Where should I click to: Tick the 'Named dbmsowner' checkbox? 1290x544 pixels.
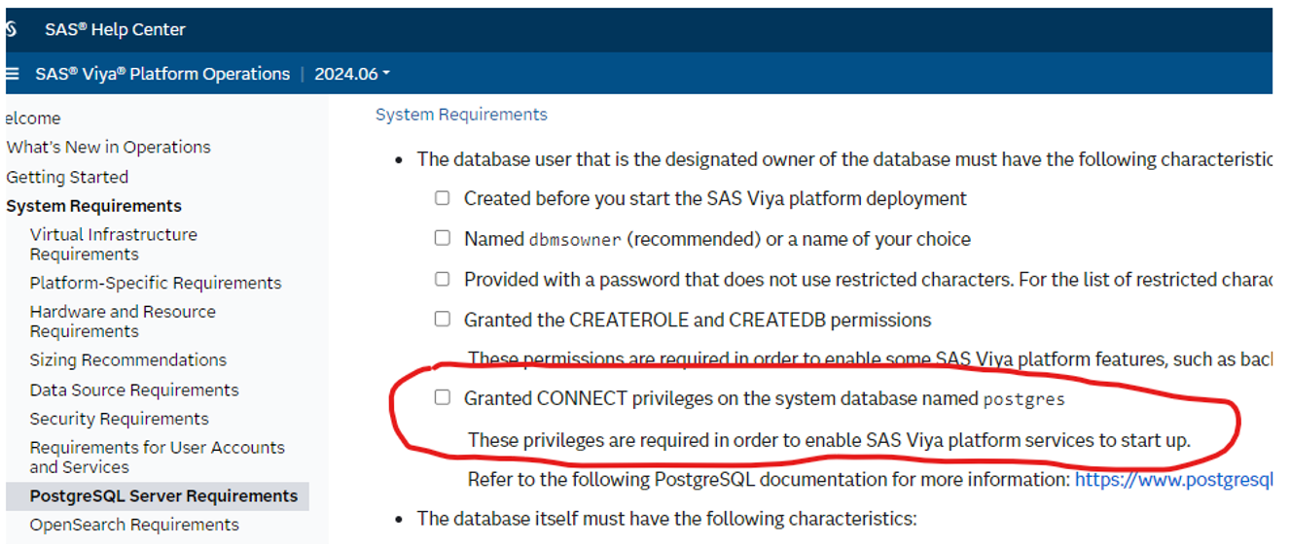coord(443,238)
